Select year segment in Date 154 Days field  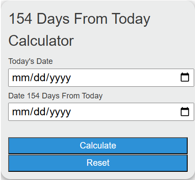pos(60,113)
